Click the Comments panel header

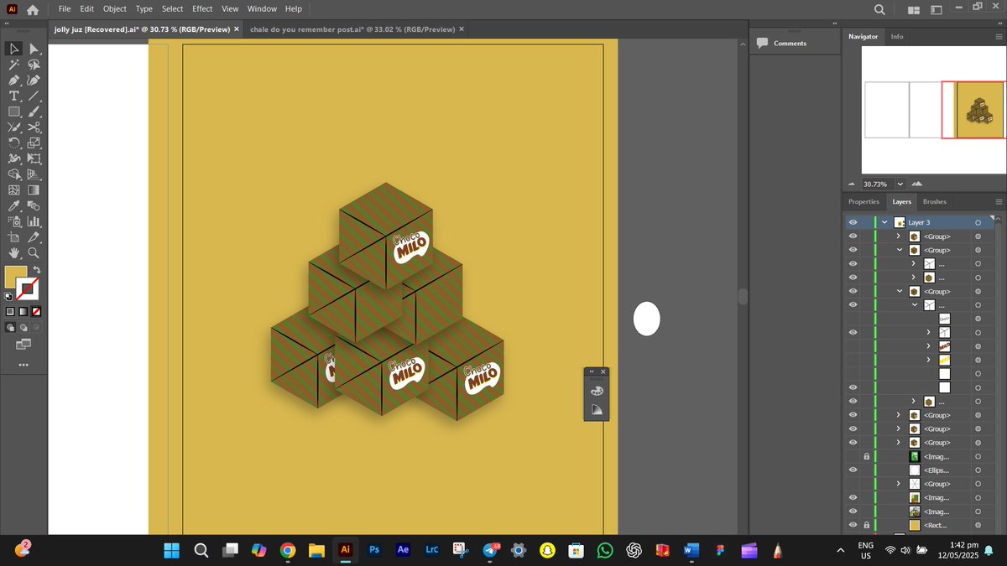click(790, 43)
